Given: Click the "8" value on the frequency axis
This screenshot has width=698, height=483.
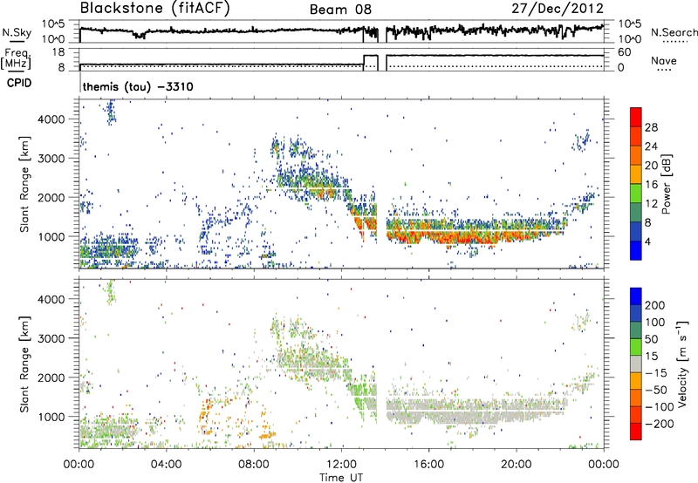Looking at the screenshot, I should 61,67.
